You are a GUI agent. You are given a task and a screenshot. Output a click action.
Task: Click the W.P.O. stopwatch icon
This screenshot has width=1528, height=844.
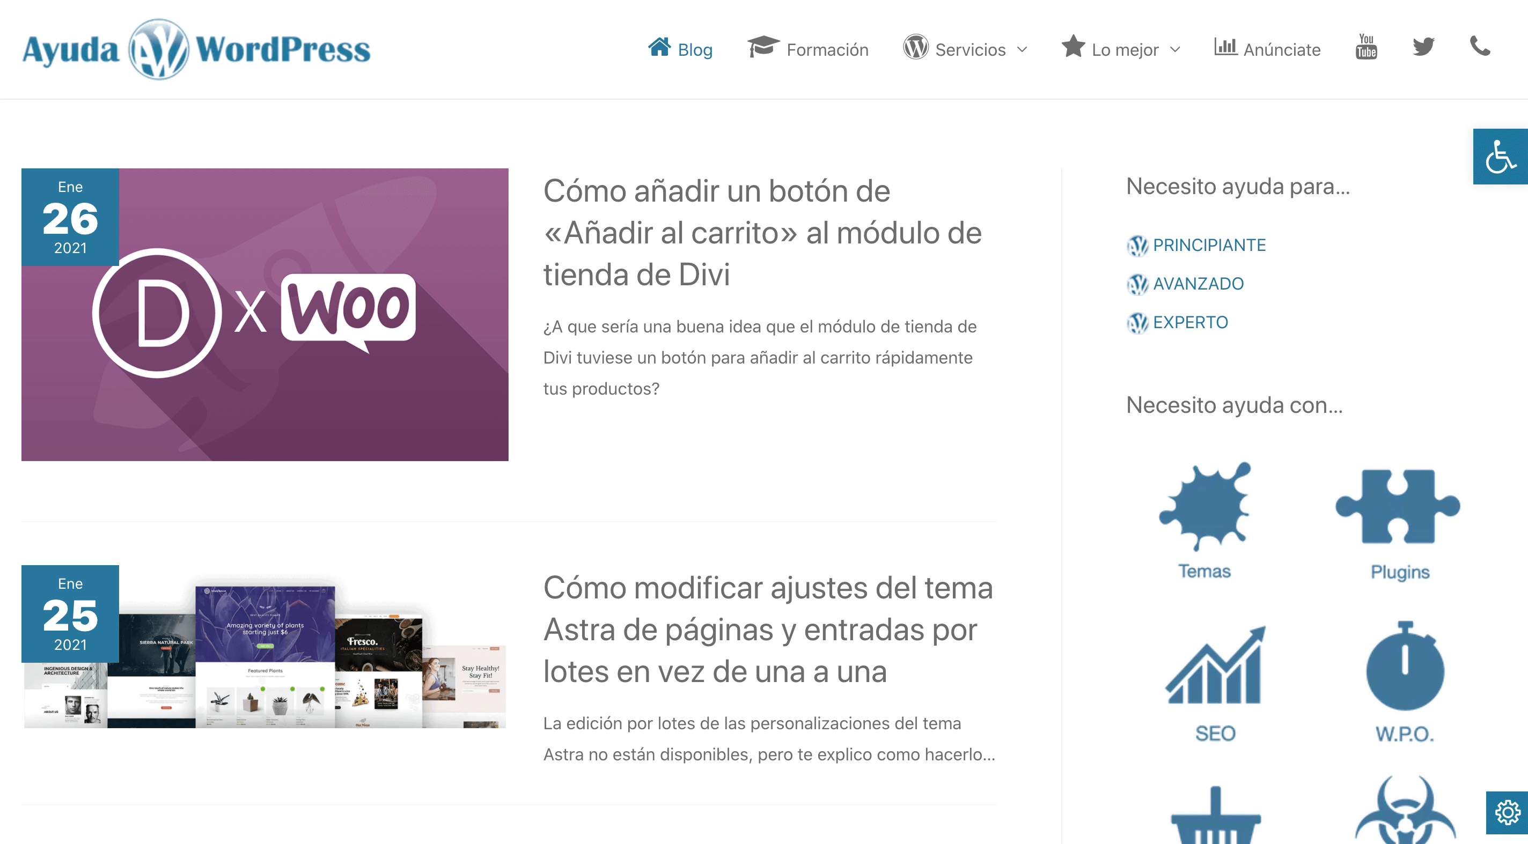pyautogui.click(x=1405, y=665)
